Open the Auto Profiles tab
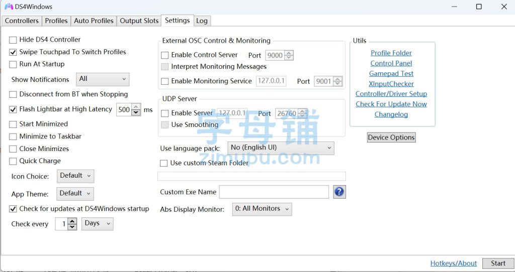Image resolution: width=515 pixels, height=272 pixels. click(94, 21)
